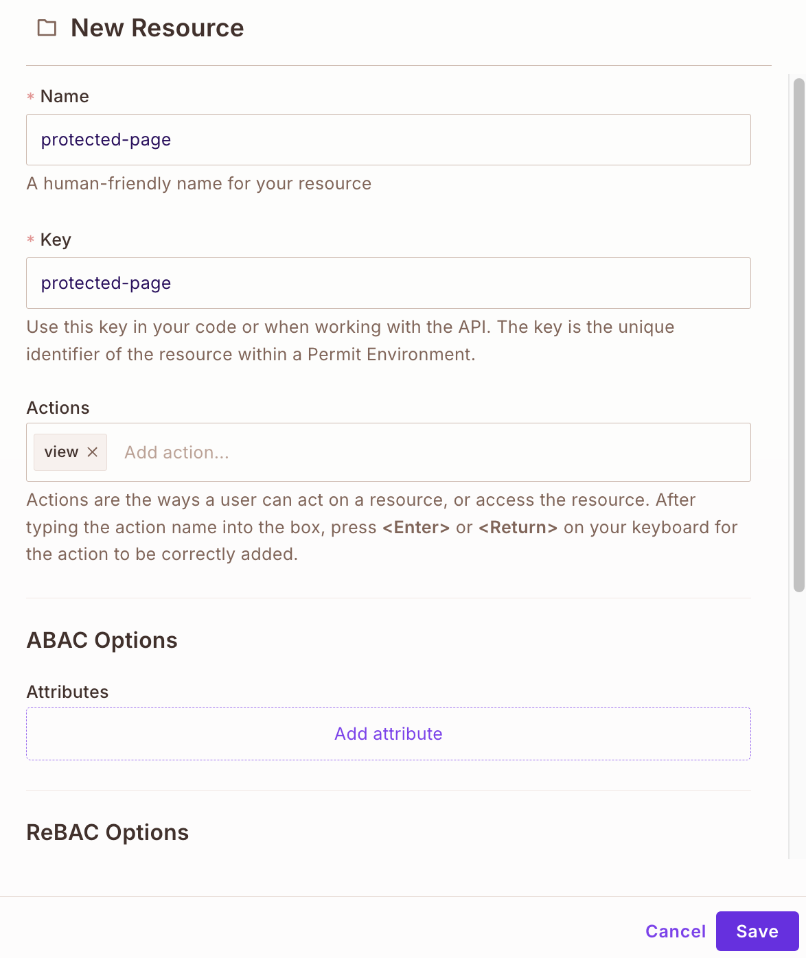Viewport: 806px width, 958px height.
Task: Click the Save button
Action: tap(757, 931)
